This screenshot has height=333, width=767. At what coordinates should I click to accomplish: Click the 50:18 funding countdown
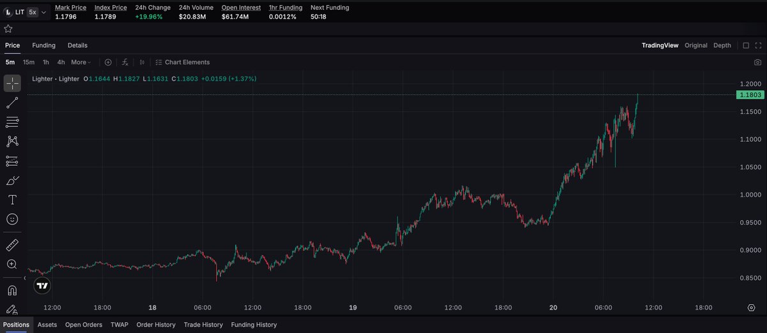(x=319, y=17)
